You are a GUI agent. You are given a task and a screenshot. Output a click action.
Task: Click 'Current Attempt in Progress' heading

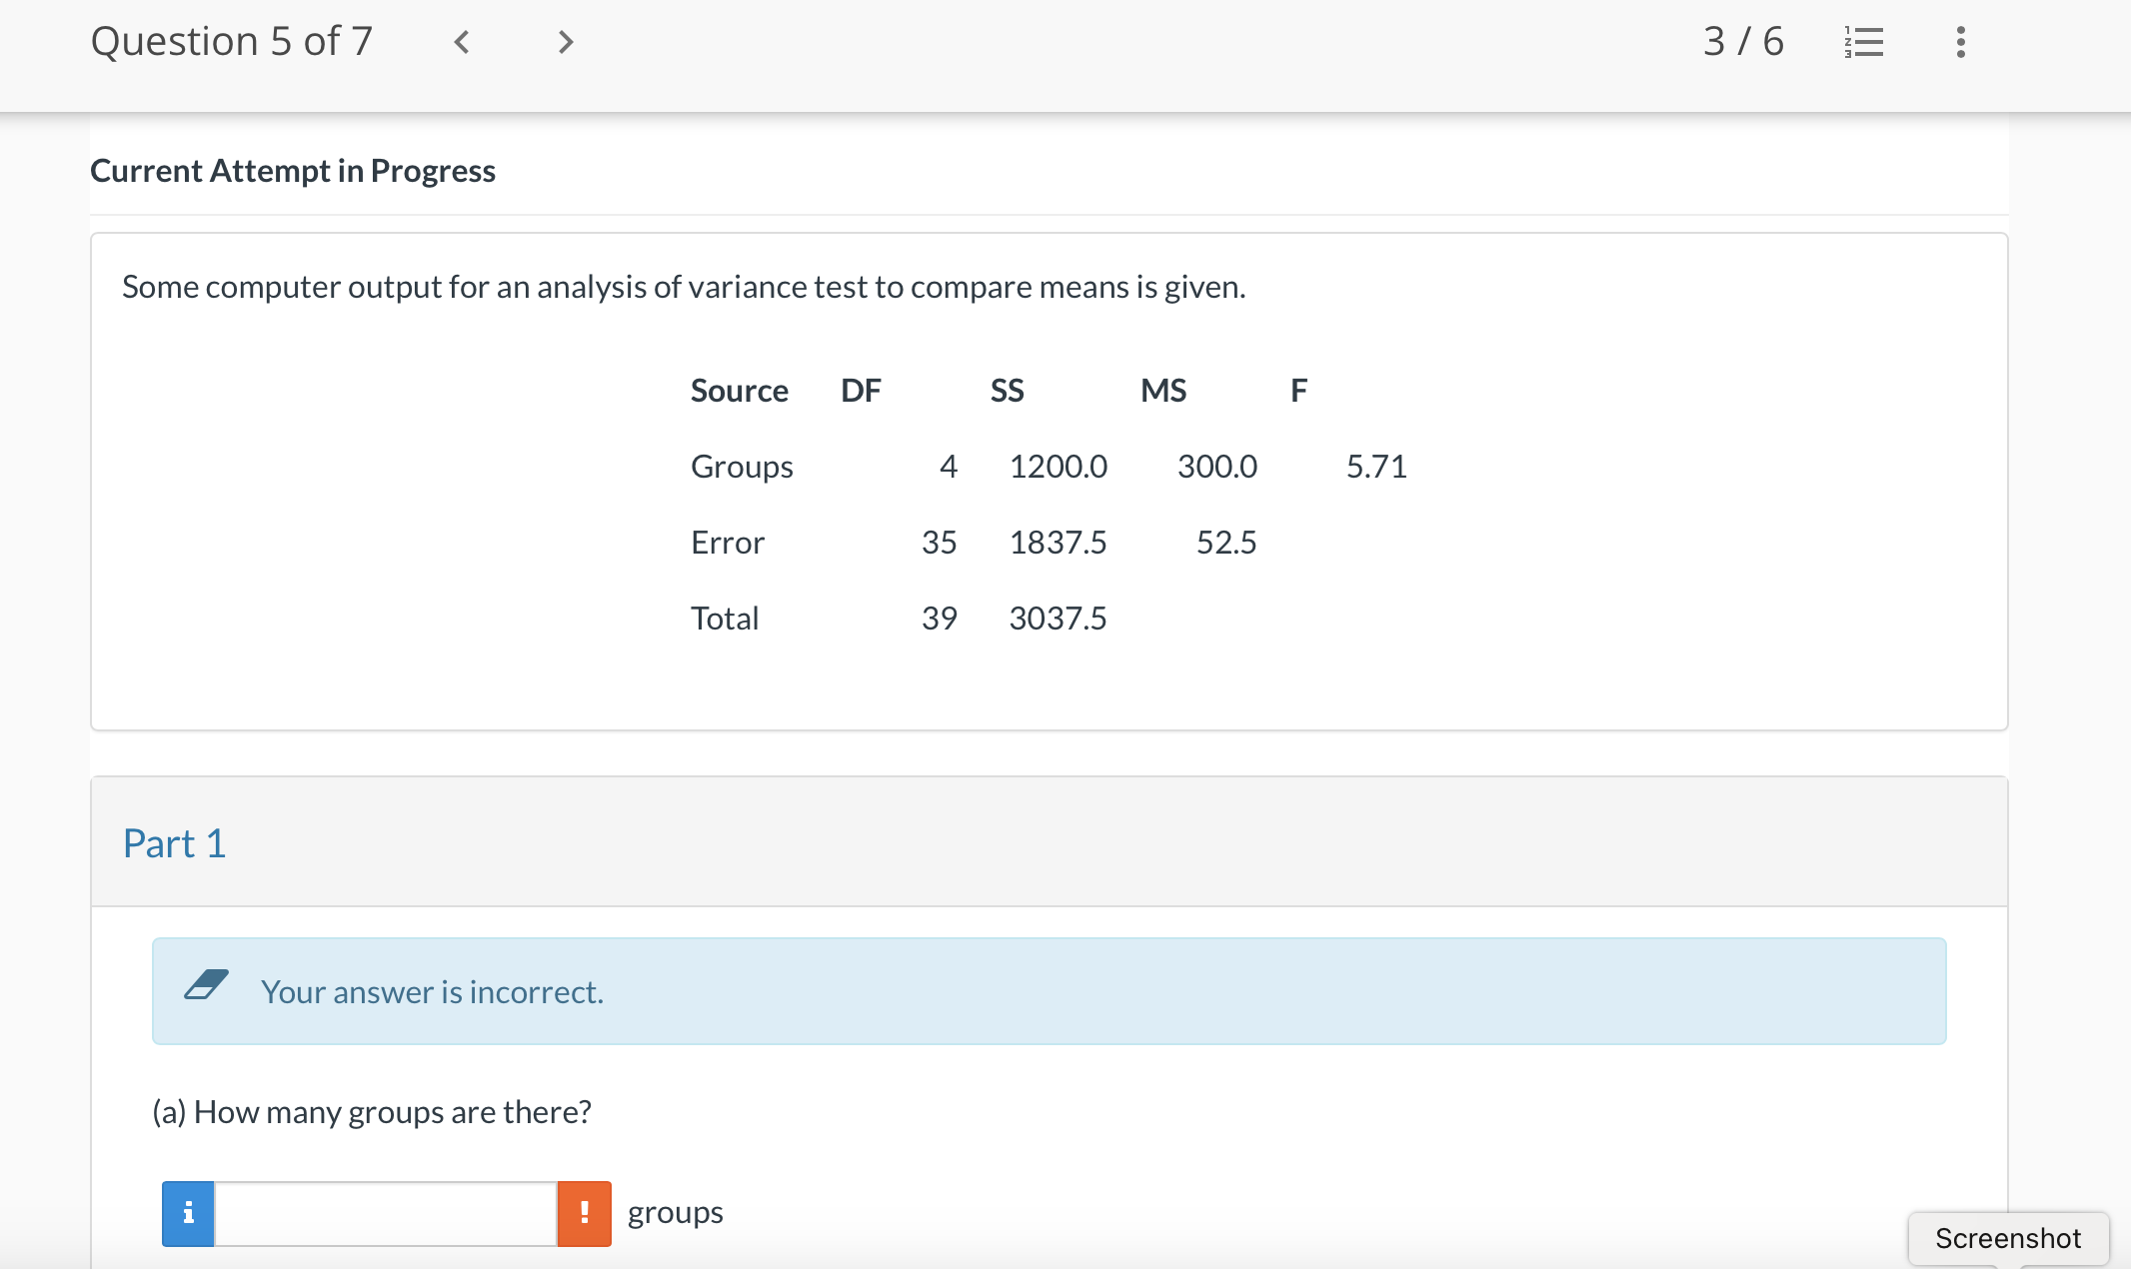click(293, 171)
